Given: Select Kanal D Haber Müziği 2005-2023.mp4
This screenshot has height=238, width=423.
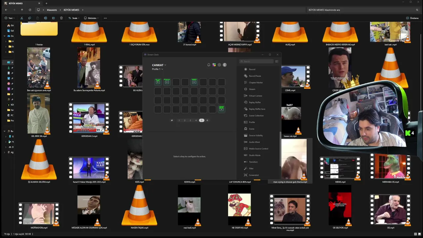Looking at the screenshot, I should coord(89,170).
